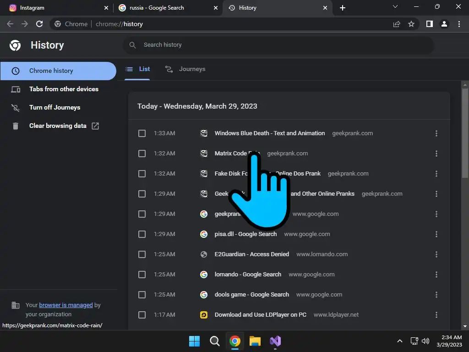Screen dimensions: 469x352
Task: Check the lomando - Google Search checkbox
Action: point(142,275)
